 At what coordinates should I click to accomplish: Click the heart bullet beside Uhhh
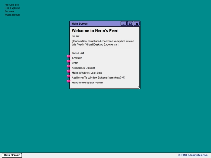click(x=68, y=61)
